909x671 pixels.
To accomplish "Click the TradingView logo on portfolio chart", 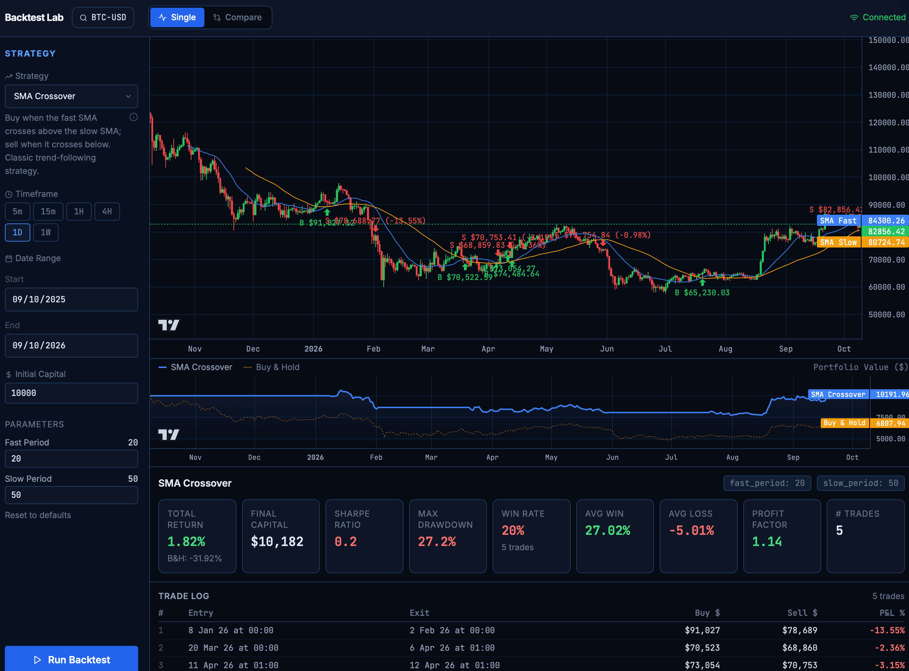I will tap(168, 435).
